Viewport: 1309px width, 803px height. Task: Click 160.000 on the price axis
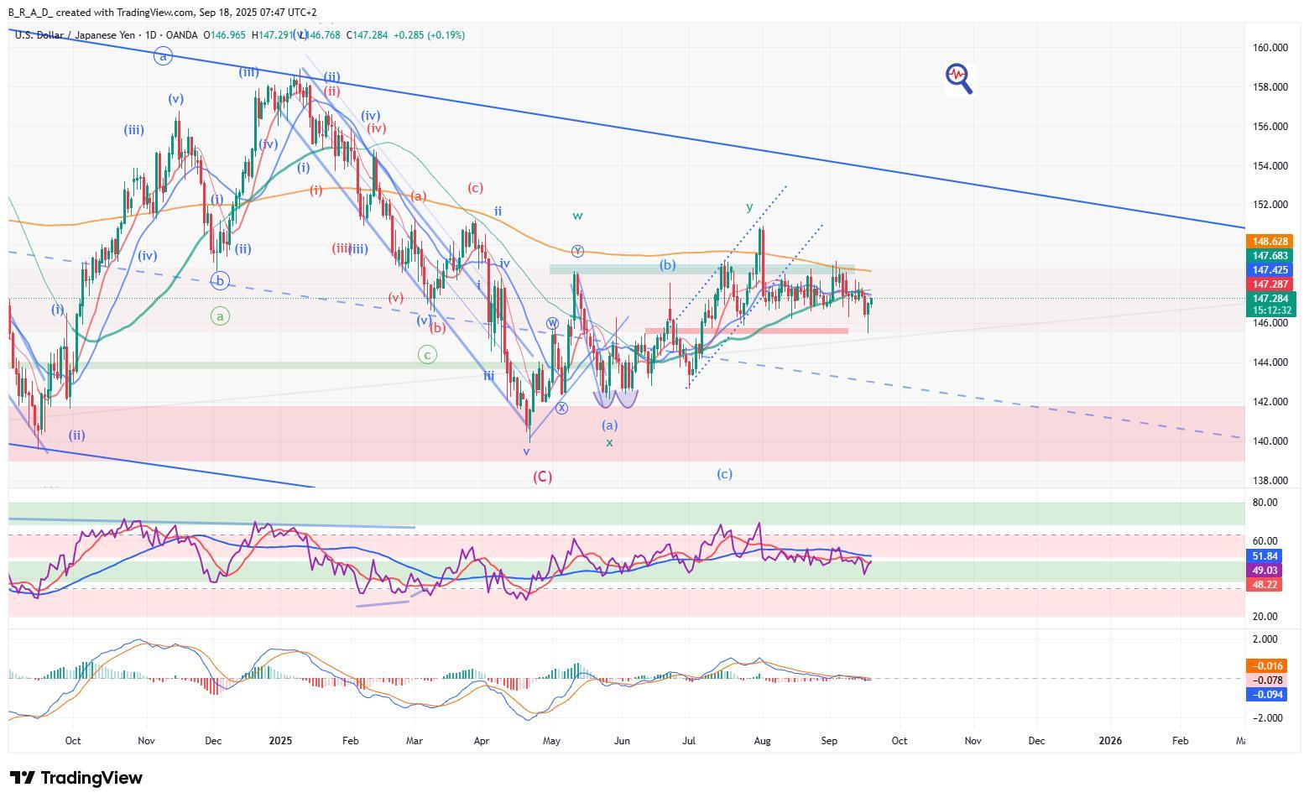coord(1270,48)
